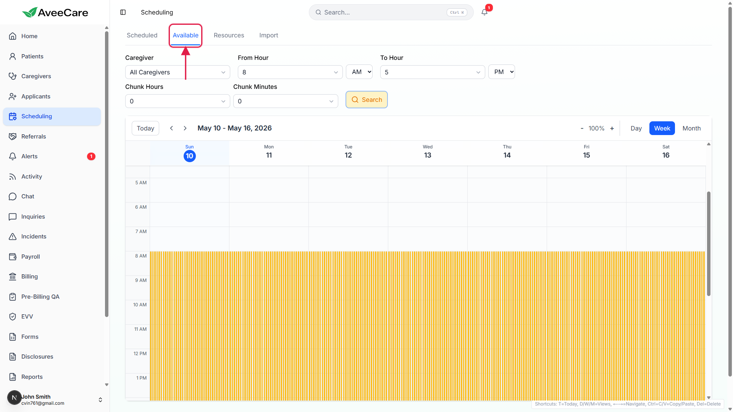733x412 pixels.
Task: Click the Activity feed icon
Action: point(13,177)
